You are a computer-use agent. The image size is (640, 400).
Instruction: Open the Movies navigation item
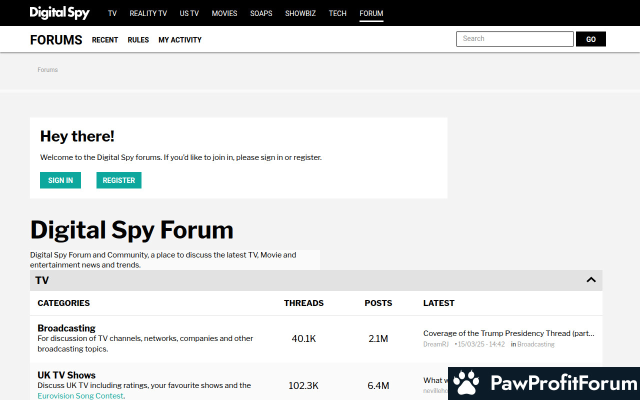tap(224, 13)
